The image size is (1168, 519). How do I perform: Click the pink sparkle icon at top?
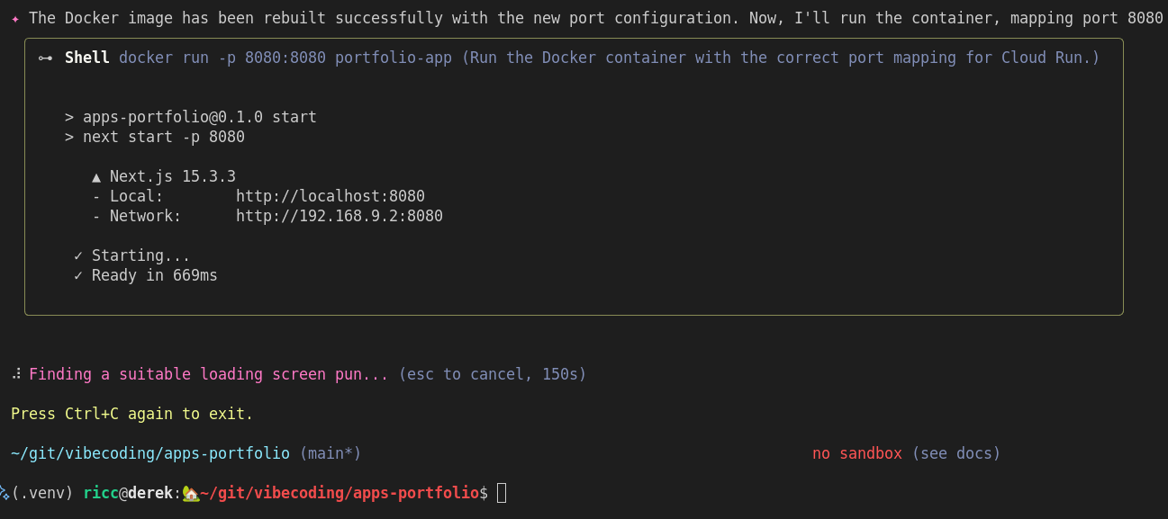click(15, 19)
